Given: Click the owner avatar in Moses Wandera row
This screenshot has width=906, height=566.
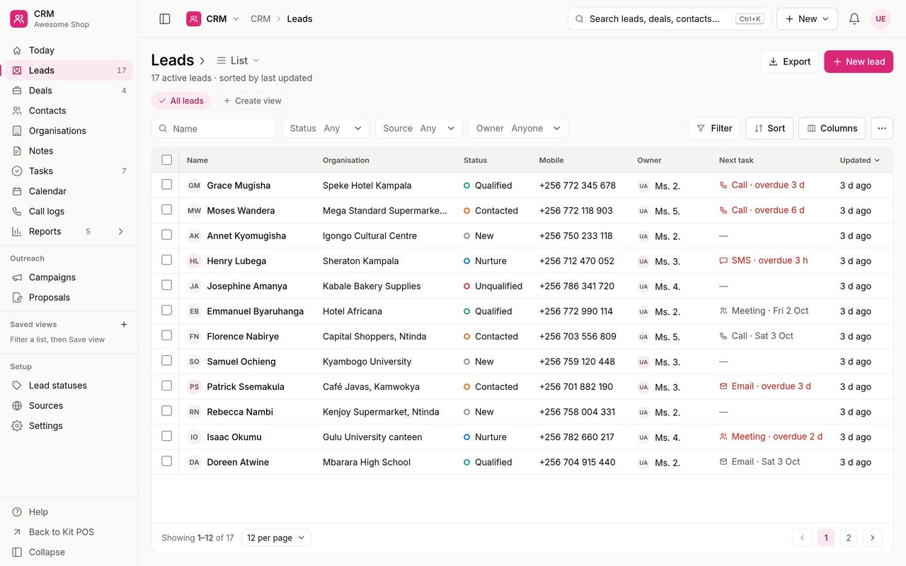Looking at the screenshot, I should click(x=643, y=211).
